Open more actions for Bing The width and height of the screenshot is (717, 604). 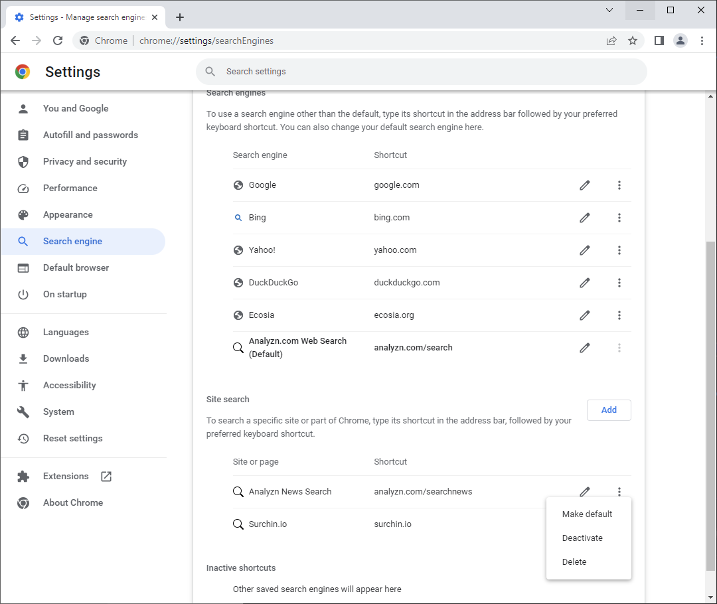point(619,218)
